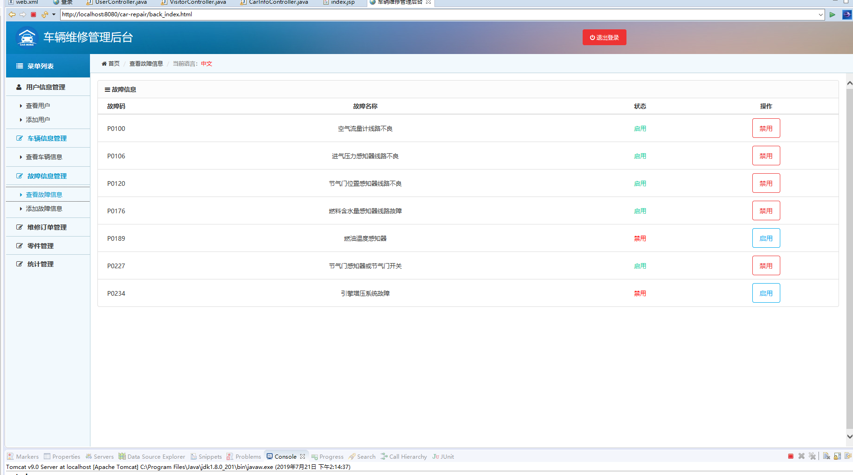Enable fault P0189 using the 启用 button
853x475 pixels.
766,238
